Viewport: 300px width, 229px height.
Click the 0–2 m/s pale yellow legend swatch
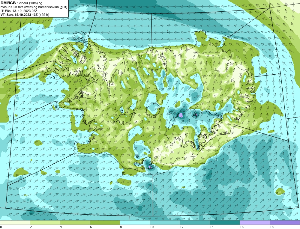click(15, 222)
